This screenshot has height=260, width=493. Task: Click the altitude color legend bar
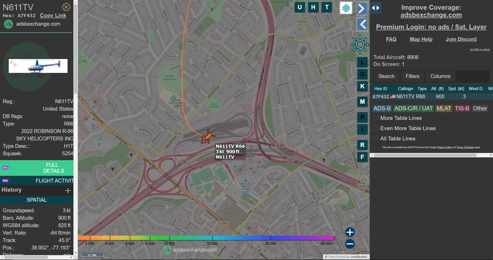pos(206,238)
